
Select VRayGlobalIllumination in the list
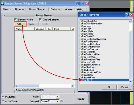(104, 24)
